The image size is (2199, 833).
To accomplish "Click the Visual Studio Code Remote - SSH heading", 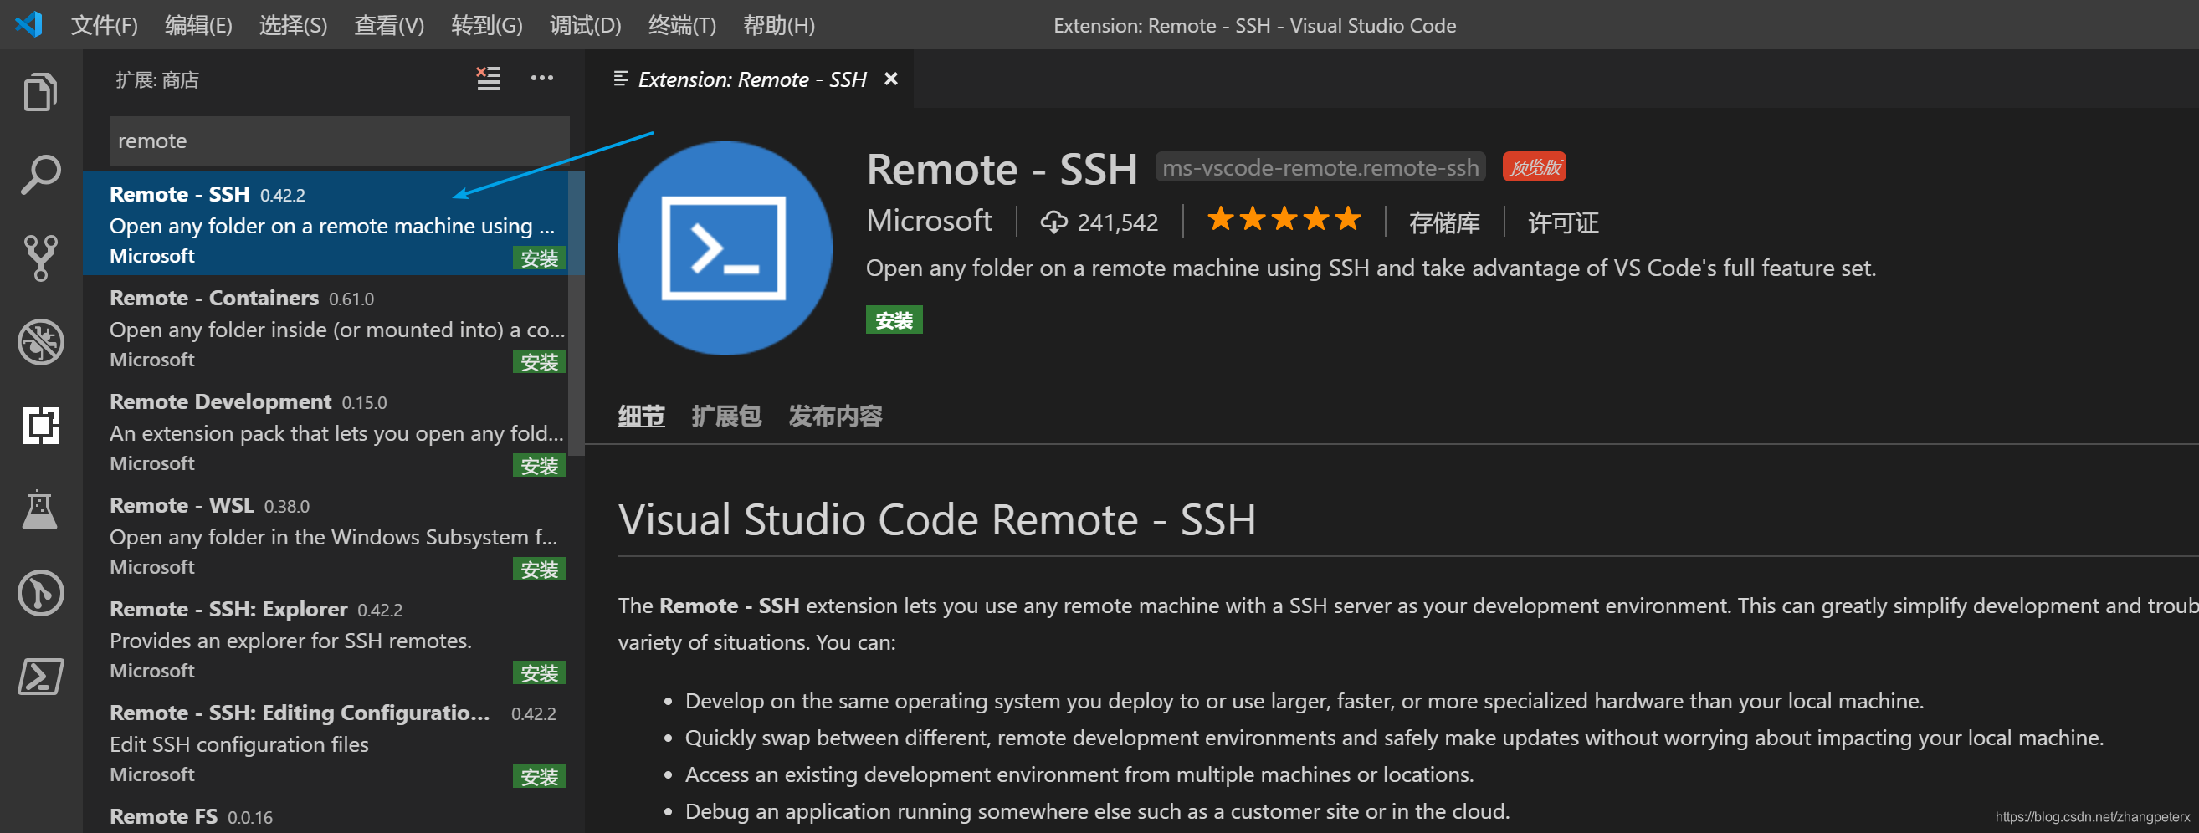I will pyautogui.click(x=936, y=519).
